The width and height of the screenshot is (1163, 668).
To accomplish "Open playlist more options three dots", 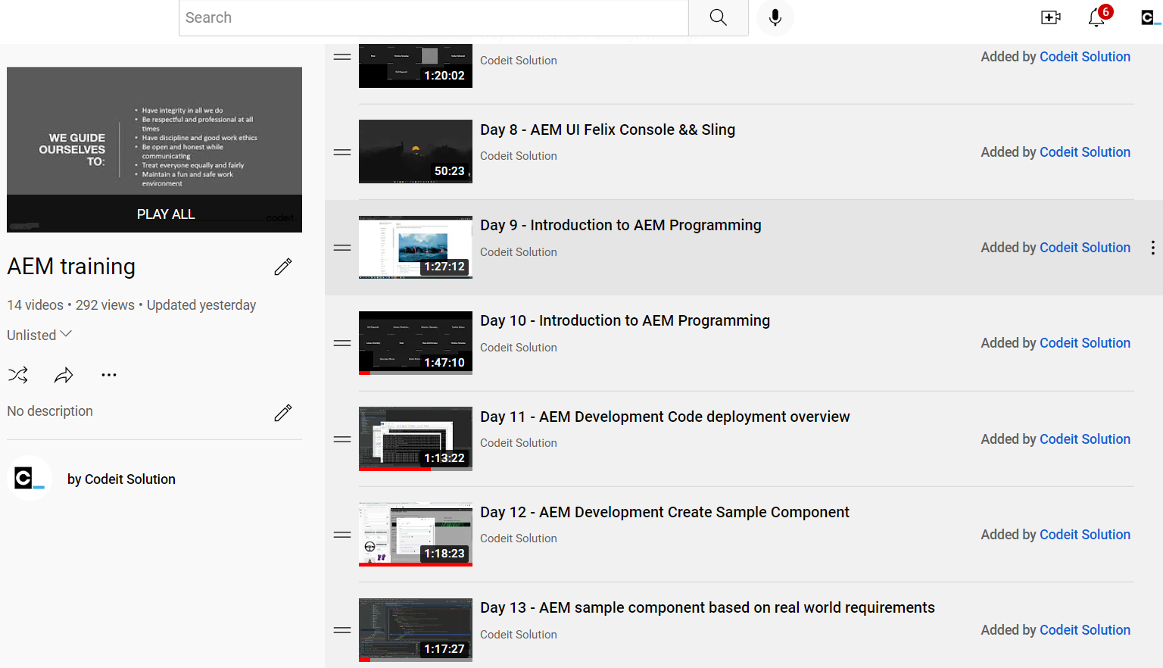I will pyautogui.click(x=109, y=375).
